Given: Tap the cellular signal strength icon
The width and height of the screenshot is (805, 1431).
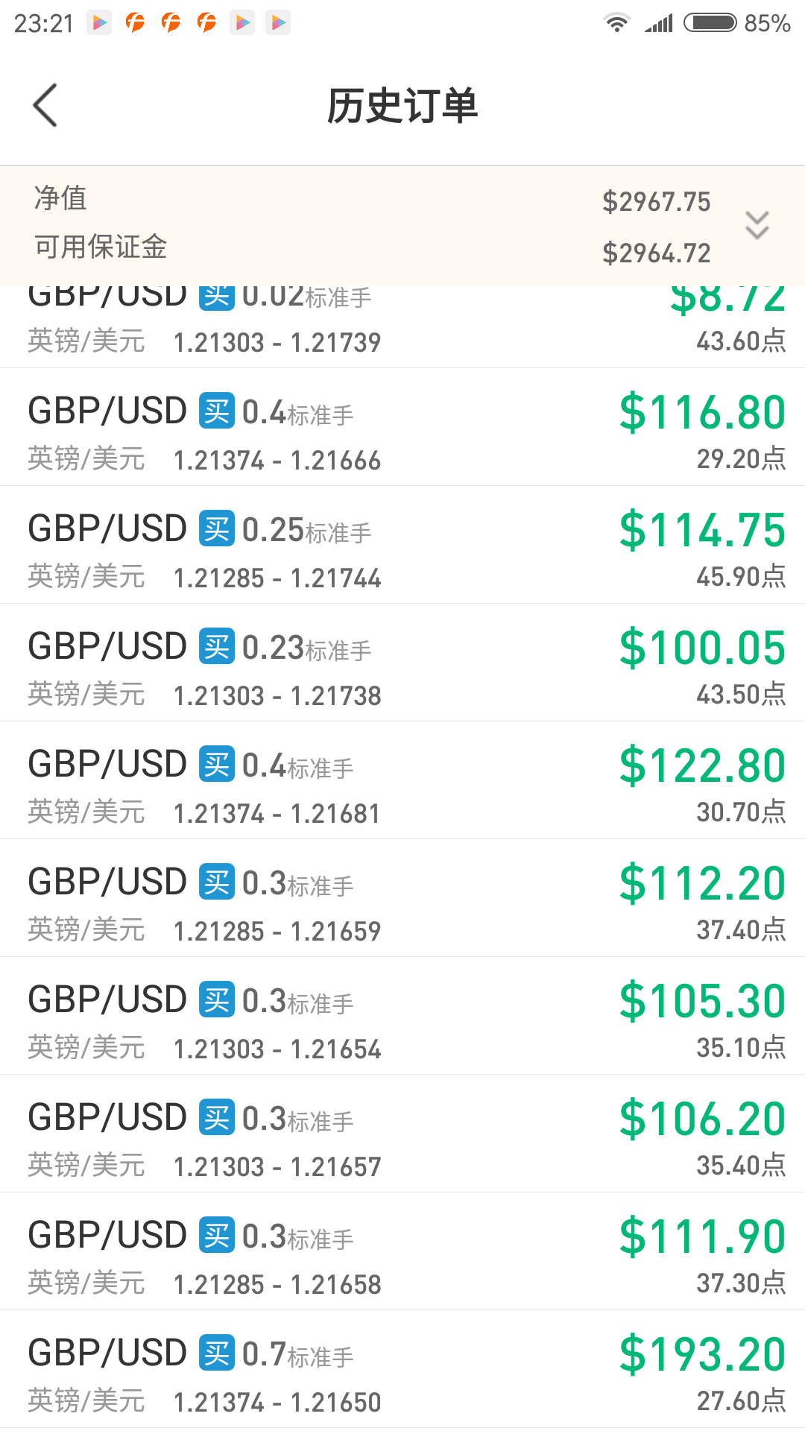Looking at the screenshot, I should point(659,23).
